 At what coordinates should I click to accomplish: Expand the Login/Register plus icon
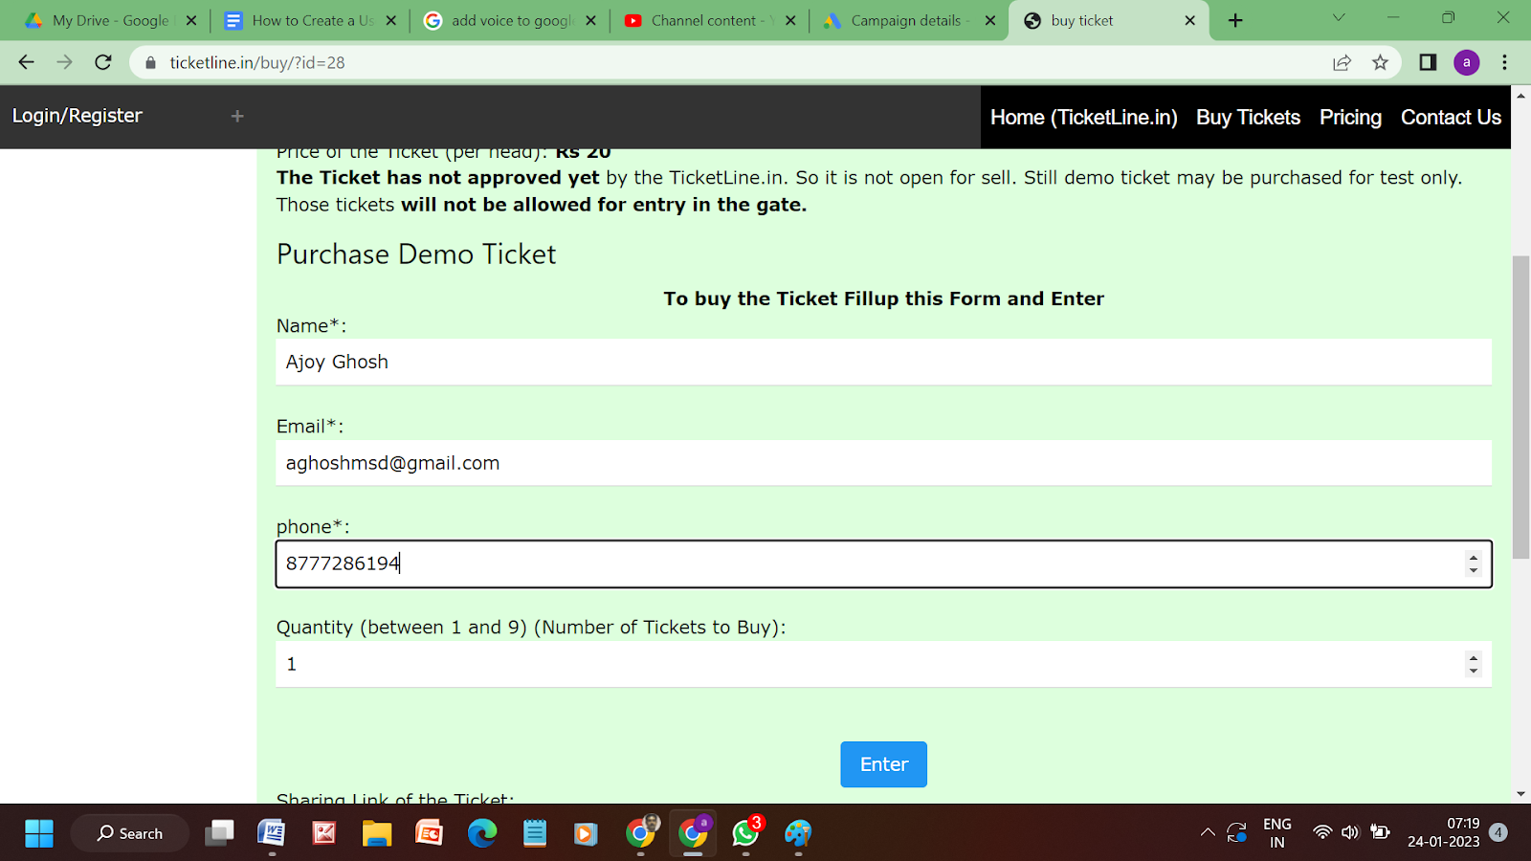coord(237,116)
